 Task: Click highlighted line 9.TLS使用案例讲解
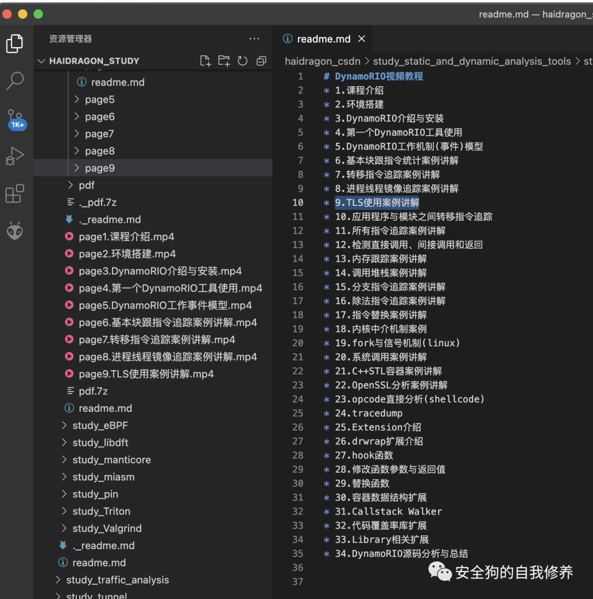377,203
